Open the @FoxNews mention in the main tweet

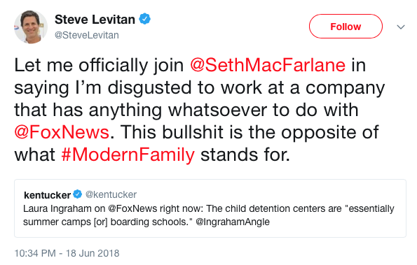62,132
